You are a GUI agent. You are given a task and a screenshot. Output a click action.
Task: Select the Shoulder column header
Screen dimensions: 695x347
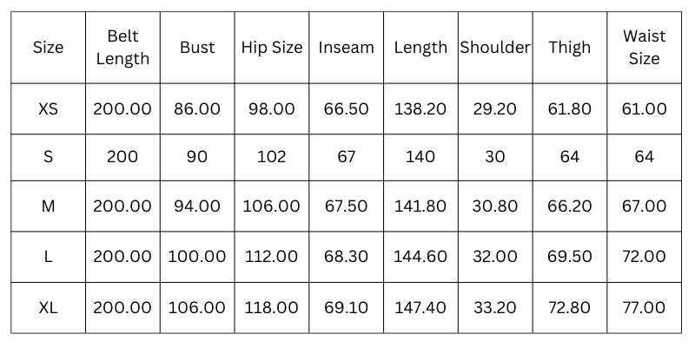(494, 48)
